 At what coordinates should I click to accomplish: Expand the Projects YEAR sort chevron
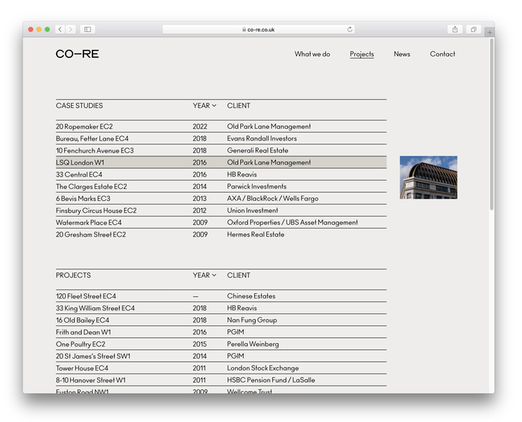214,275
